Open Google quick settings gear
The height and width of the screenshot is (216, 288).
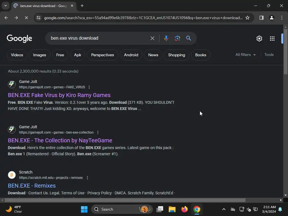coord(259,39)
